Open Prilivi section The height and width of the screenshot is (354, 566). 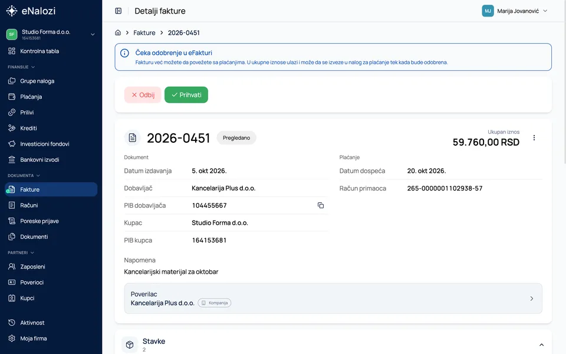tap(51, 112)
